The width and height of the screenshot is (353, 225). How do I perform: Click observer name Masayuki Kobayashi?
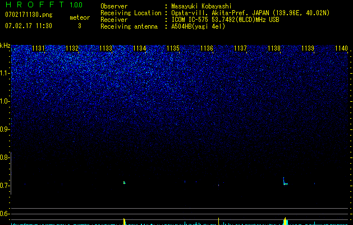coord(201,6)
